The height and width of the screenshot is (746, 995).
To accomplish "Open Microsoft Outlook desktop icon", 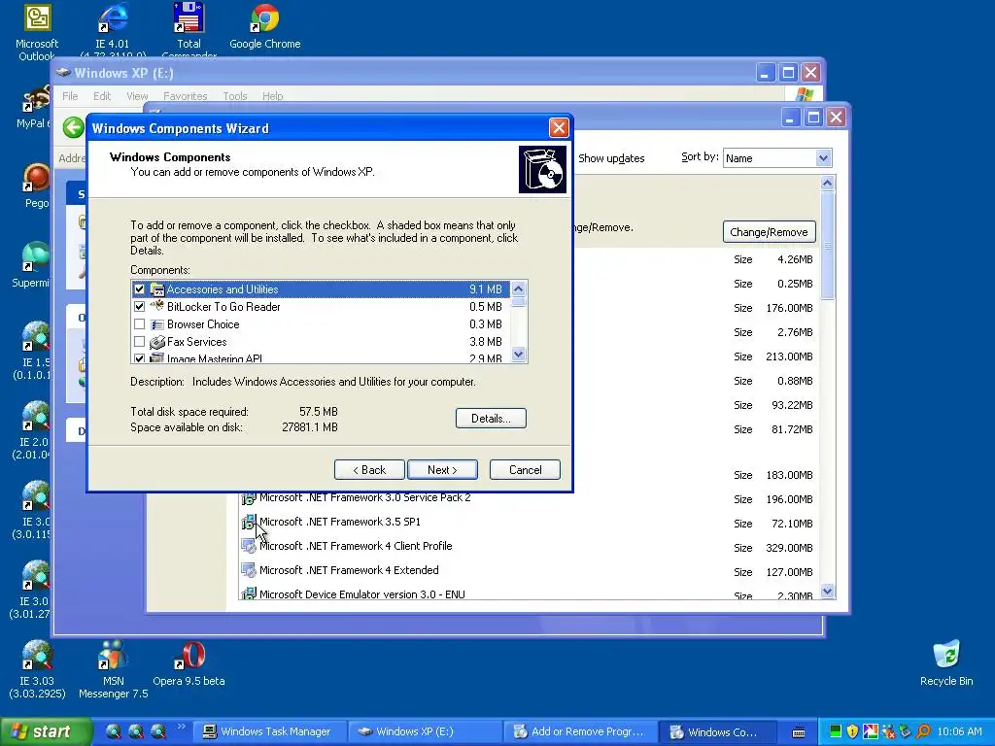I will pos(37,32).
